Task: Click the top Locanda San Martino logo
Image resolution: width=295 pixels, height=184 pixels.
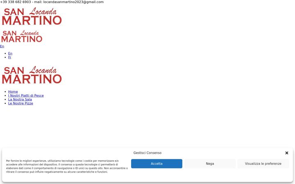Action: coord(32,16)
